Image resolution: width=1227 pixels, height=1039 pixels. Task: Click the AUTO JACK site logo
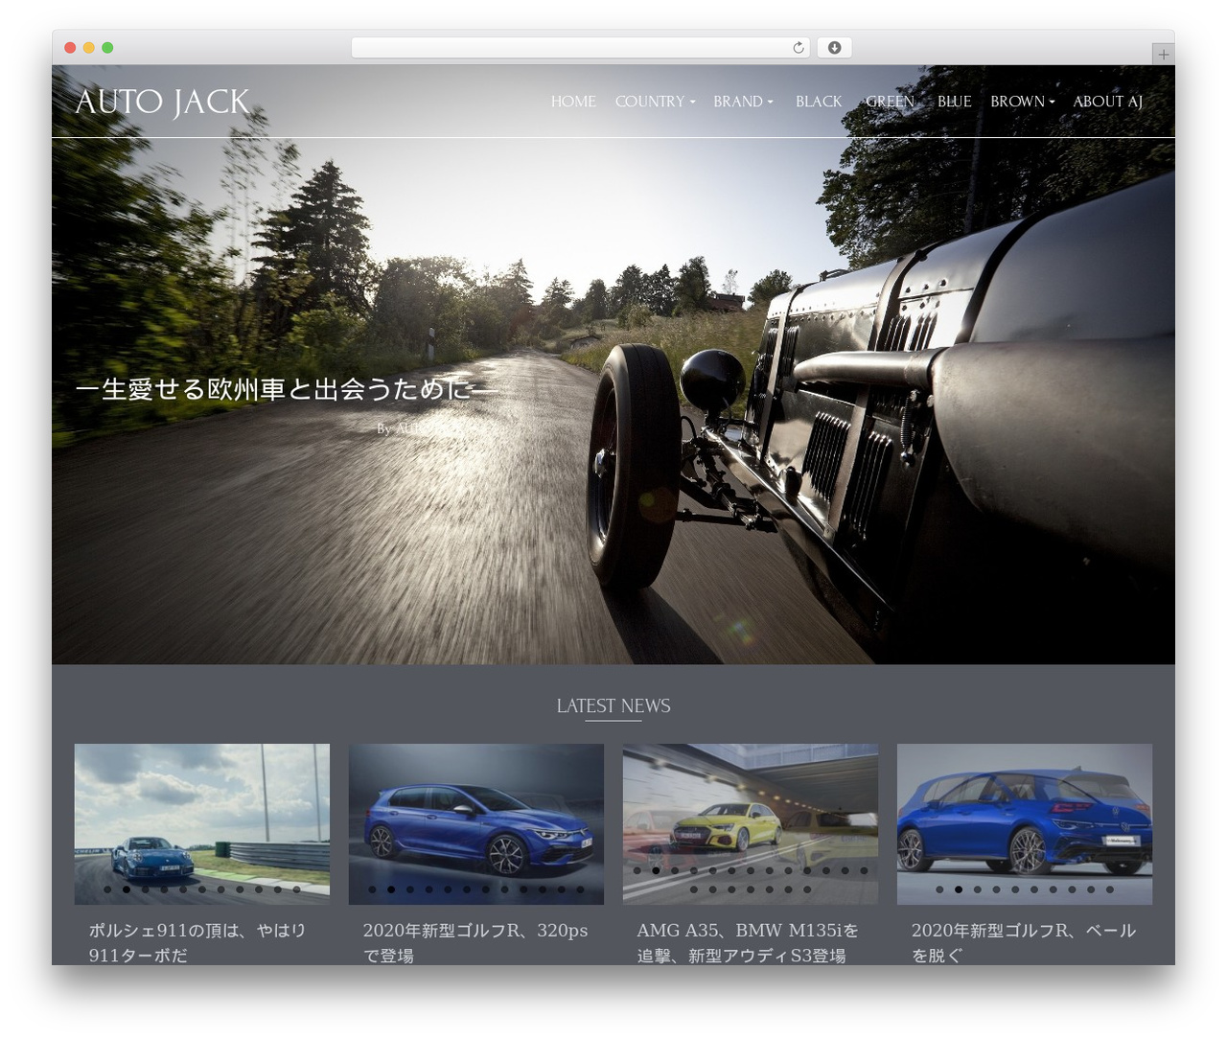(x=162, y=102)
